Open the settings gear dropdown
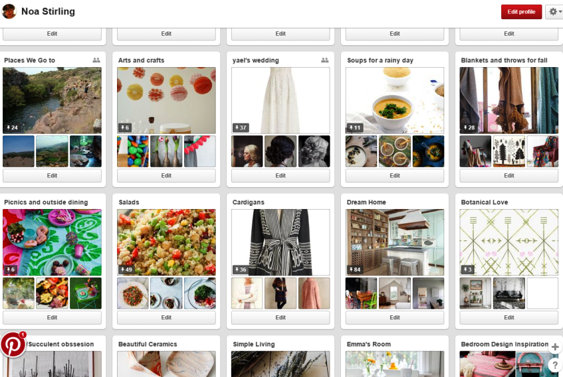563x377 pixels. pyautogui.click(x=554, y=12)
